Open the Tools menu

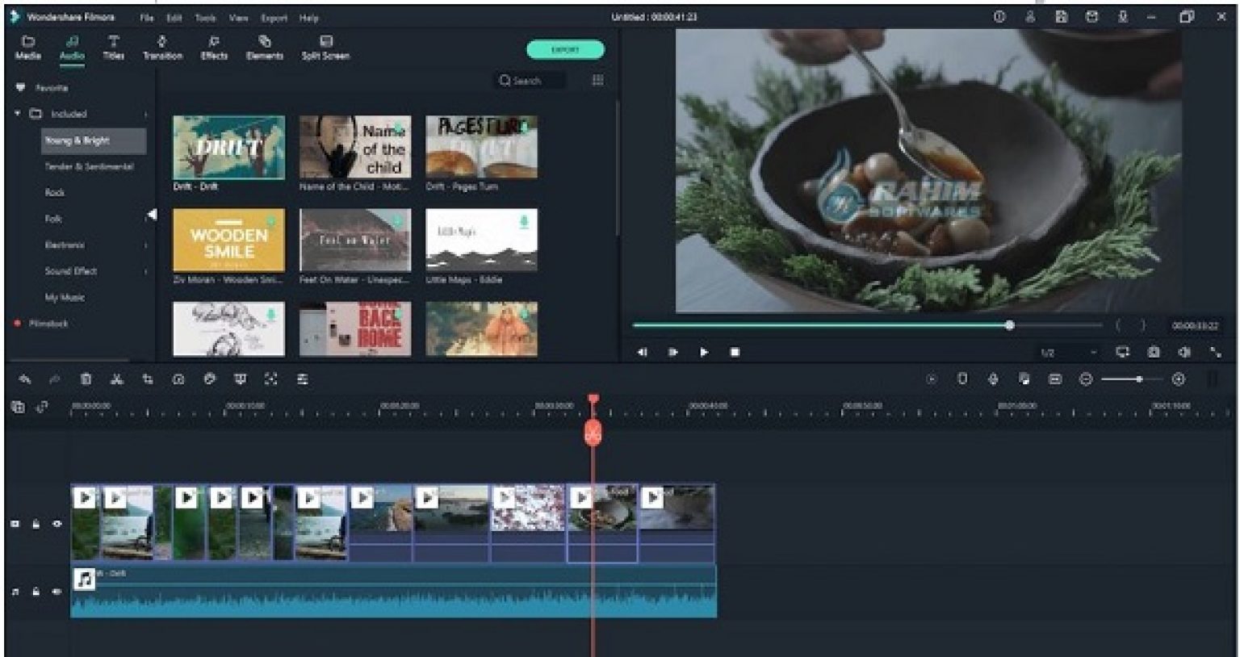(x=205, y=17)
